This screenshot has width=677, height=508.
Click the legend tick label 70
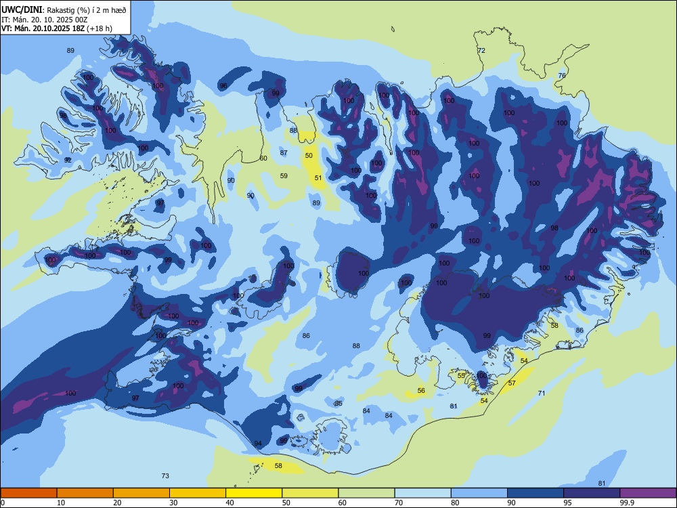click(399, 503)
